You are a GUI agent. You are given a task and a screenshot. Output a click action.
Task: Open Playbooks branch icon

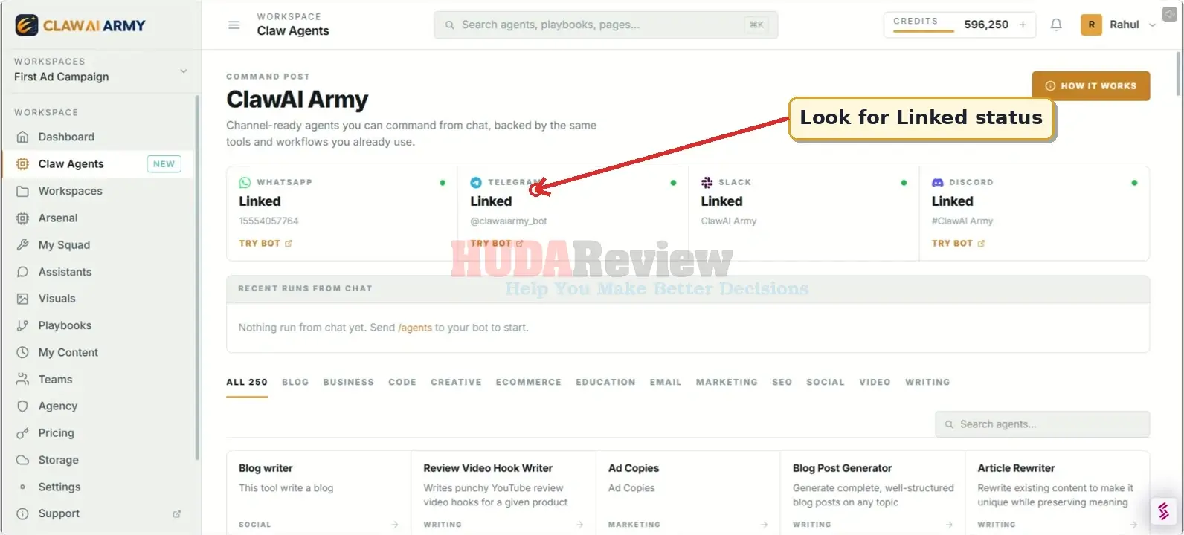pos(23,325)
